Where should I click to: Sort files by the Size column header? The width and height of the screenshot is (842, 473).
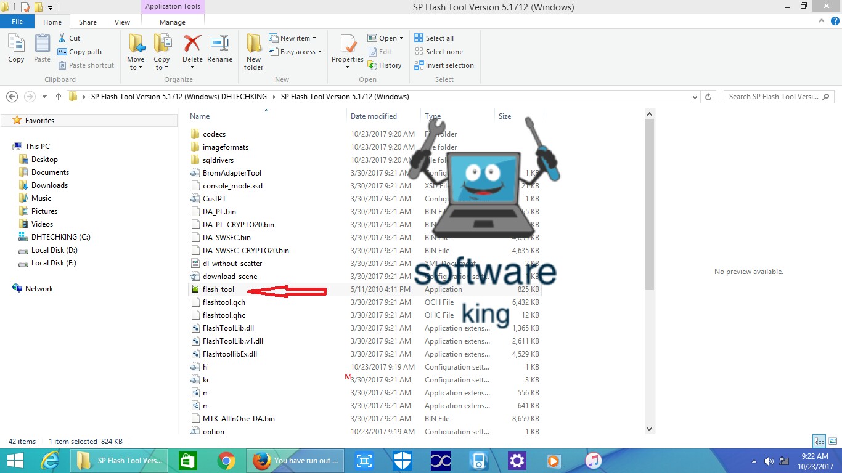(x=505, y=116)
